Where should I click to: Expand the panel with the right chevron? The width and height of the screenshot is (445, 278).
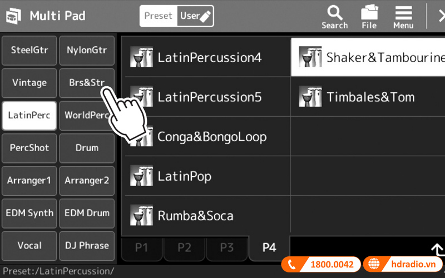[437, 16]
